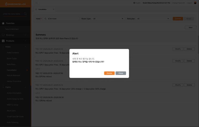The height and width of the screenshot is (127, 199).
Task: Click the Products building icon
Action: 3,41
